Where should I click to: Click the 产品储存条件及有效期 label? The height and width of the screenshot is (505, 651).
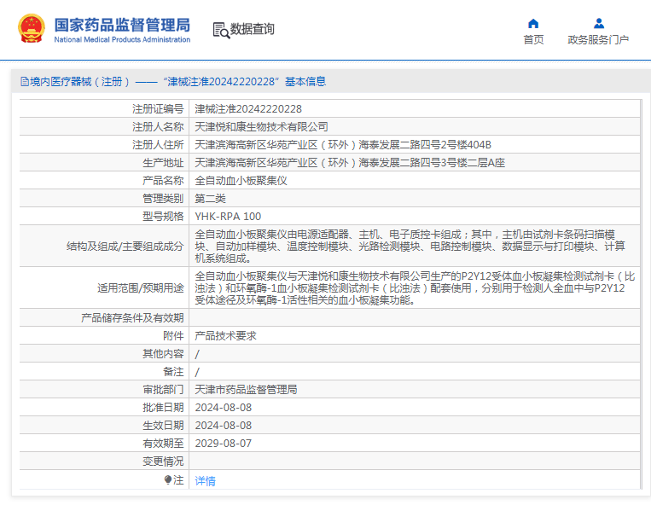(x=132, y=318)
